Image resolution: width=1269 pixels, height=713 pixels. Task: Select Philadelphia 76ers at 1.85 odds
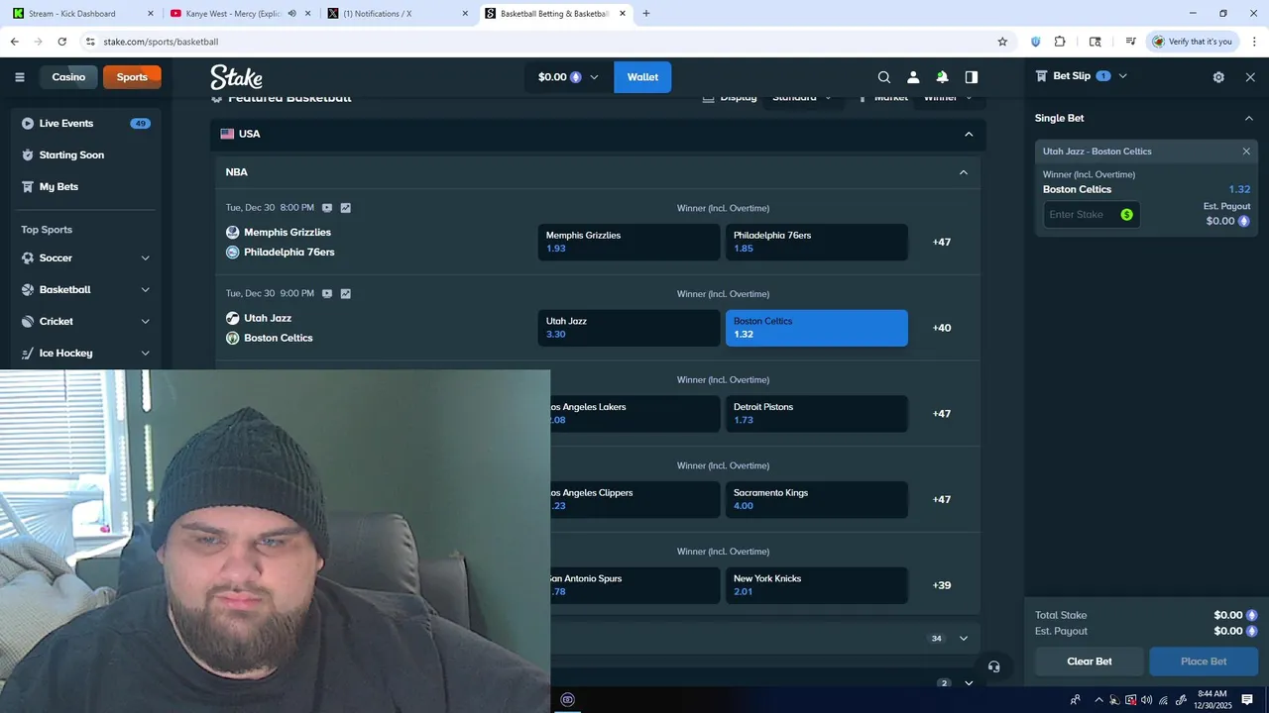coord(817,242)
